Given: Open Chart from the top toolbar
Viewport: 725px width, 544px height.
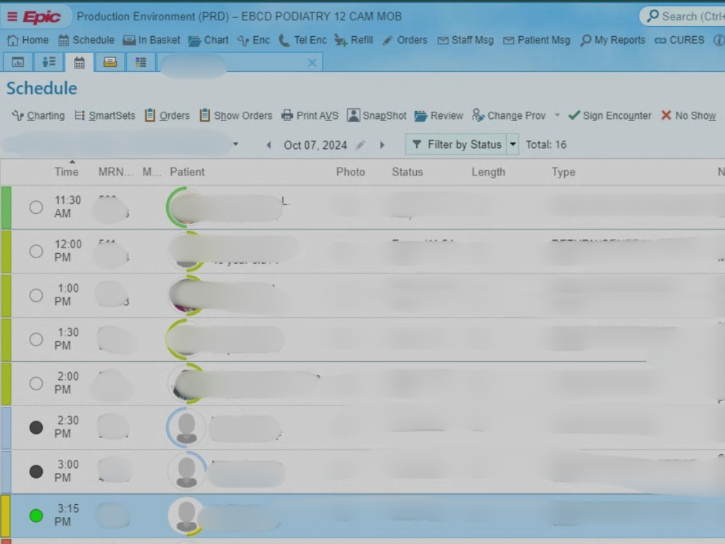Looking at the screenshot, I should [x=209, y=40].
